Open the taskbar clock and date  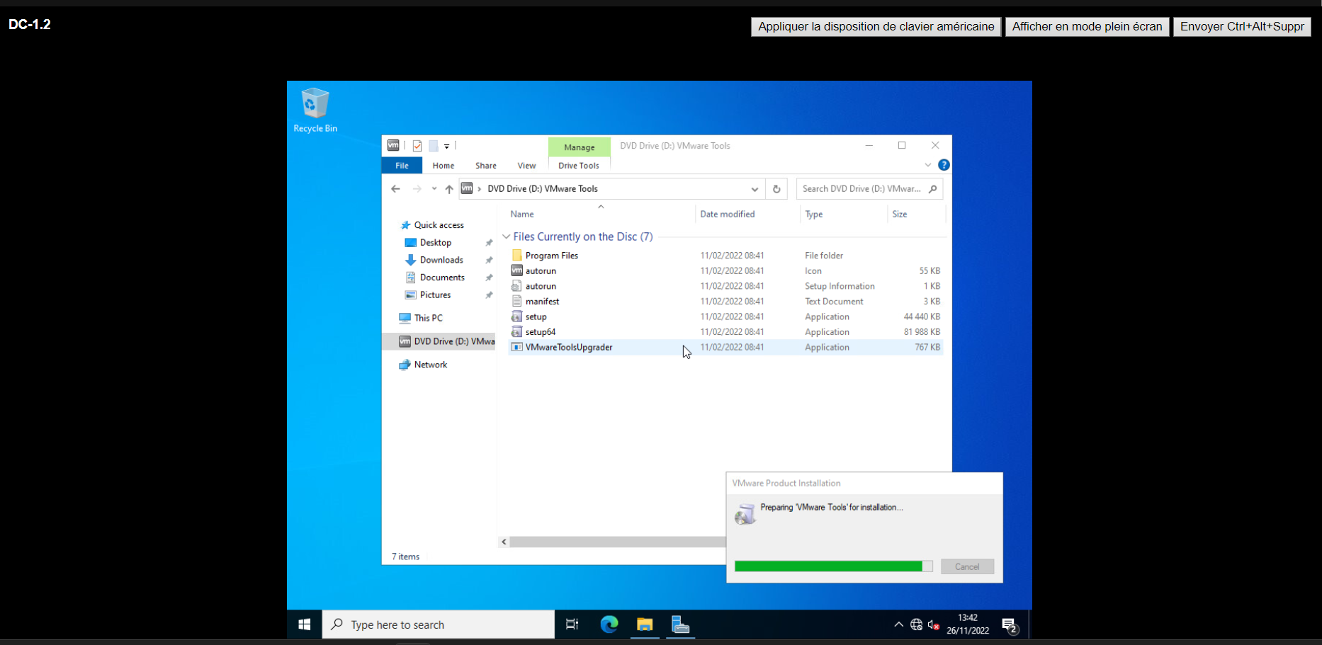click(x=968, y=624)
